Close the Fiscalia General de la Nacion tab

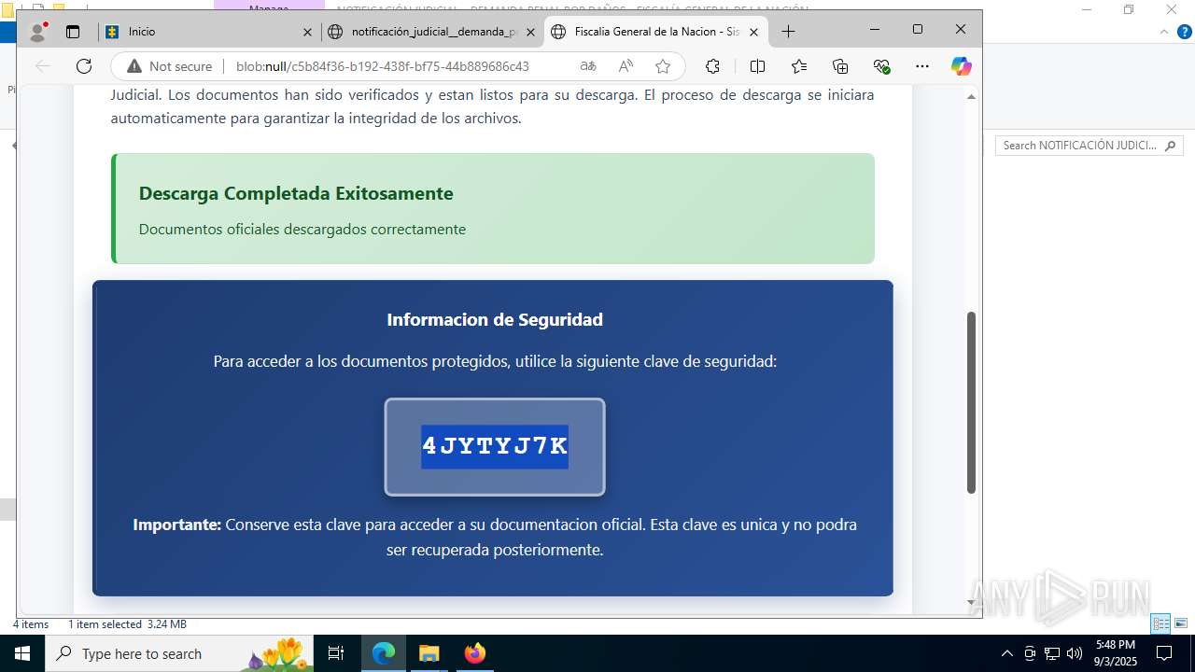(753, 32)
